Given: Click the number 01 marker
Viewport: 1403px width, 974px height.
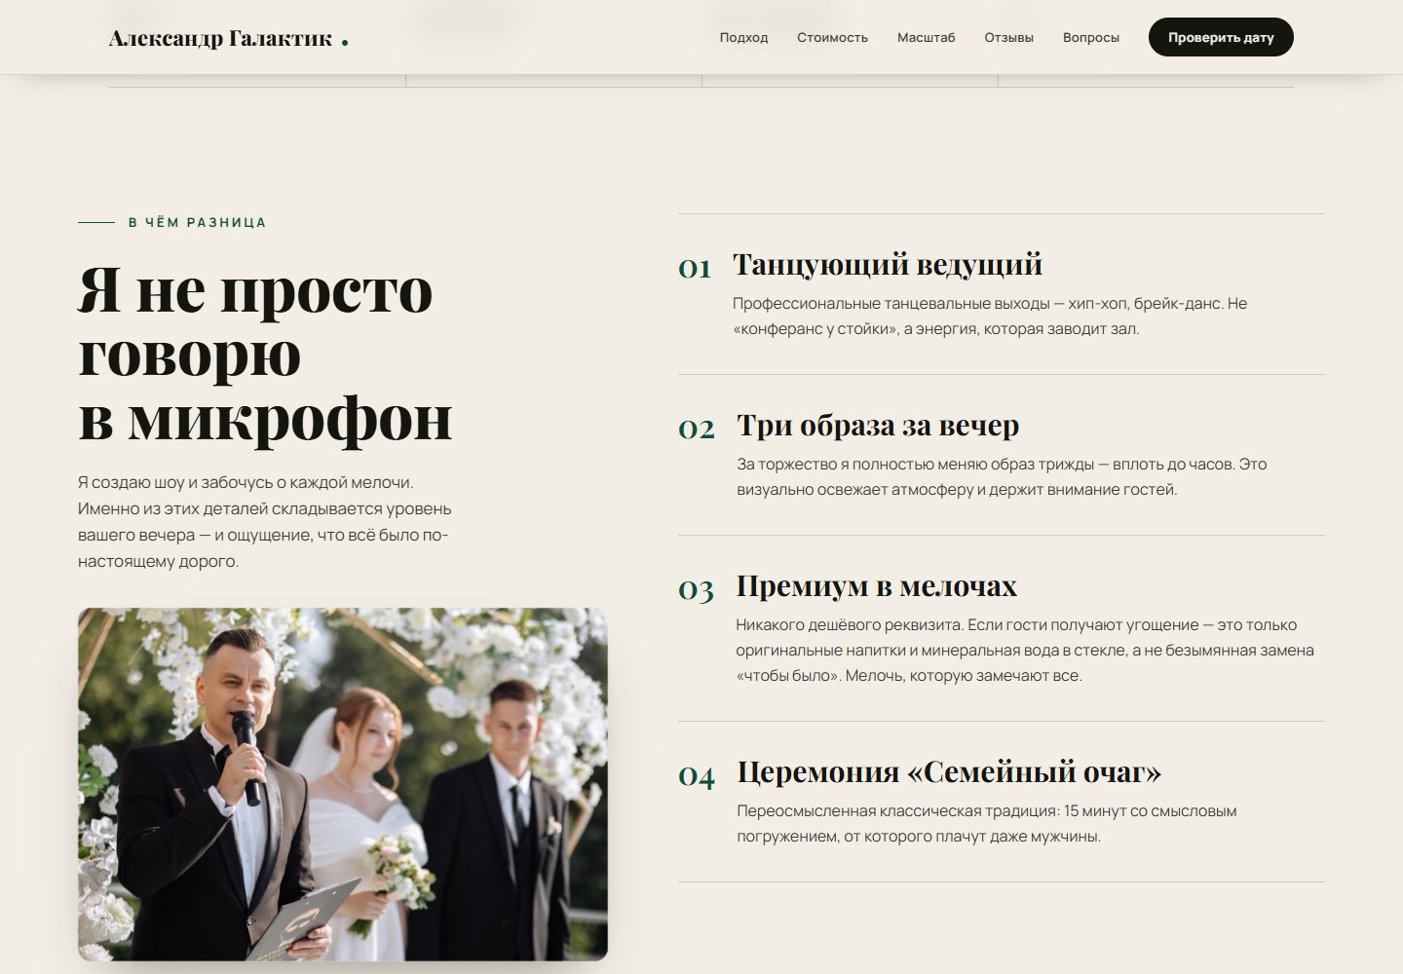Looking at the screenshot, I should pos(695,268).
